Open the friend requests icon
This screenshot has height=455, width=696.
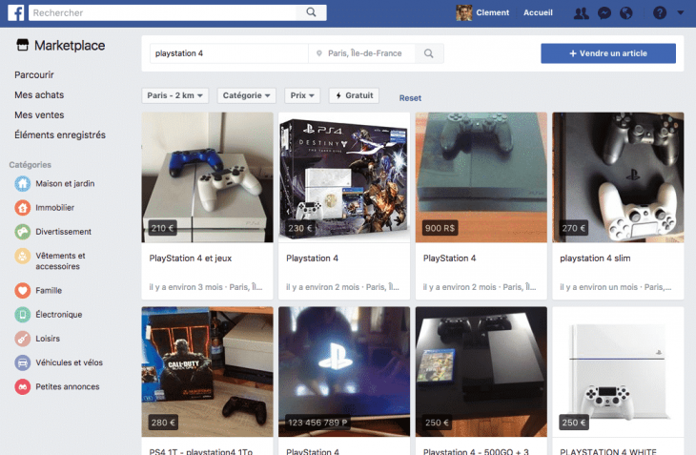581,12
